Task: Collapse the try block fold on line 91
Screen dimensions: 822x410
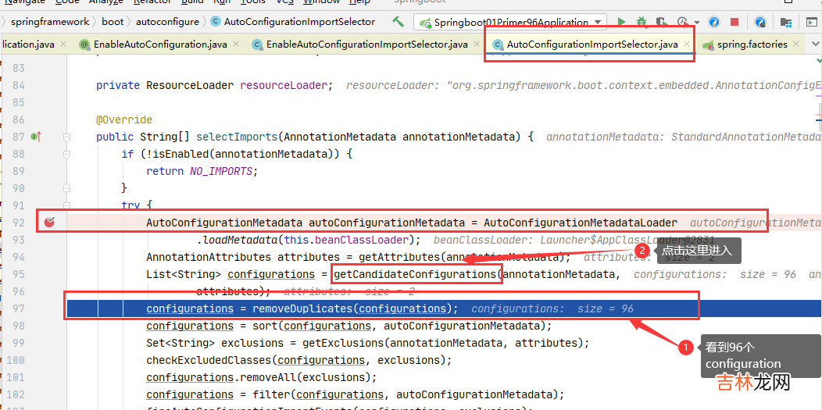Action: pyautogui.click(x=67, y=205)
